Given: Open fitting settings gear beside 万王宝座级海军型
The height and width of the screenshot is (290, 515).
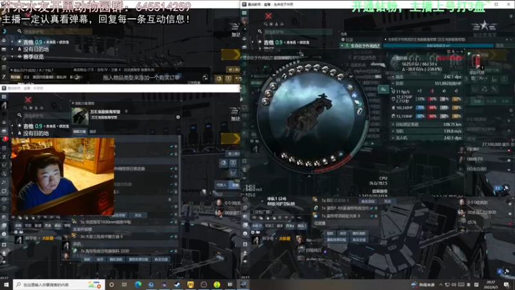Looking at the screenshot, I should [x=178, y=117].
